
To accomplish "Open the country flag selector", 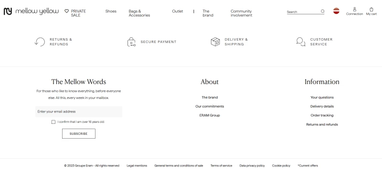I will (x=336, y=11).
